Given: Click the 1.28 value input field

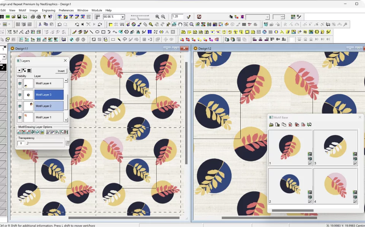Looking at the screenshot, I should [x=178, y=16].
